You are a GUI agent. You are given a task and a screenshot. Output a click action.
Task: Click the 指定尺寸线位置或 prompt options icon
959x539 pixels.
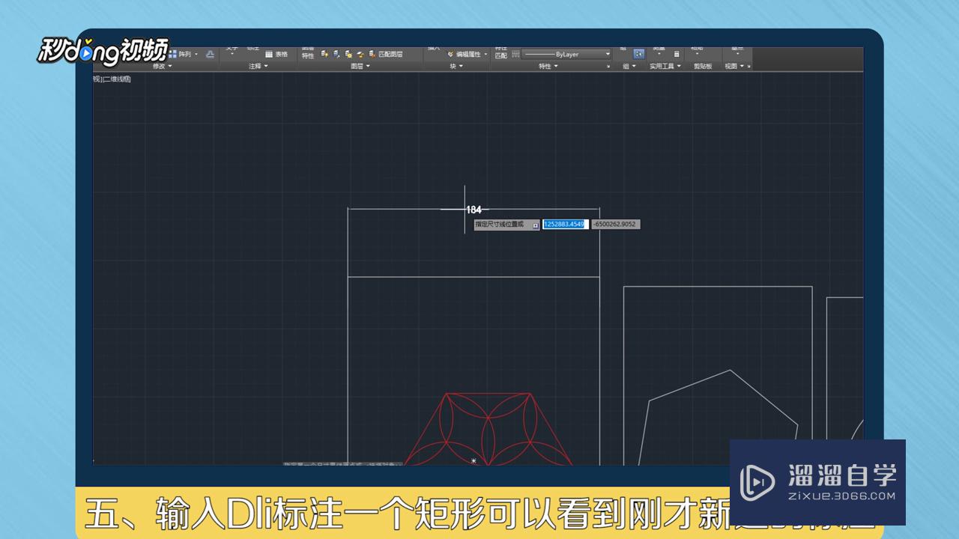tap(536, 225)
